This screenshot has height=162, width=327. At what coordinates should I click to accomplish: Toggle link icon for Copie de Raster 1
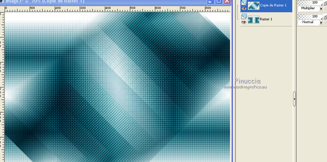(325, 3)
